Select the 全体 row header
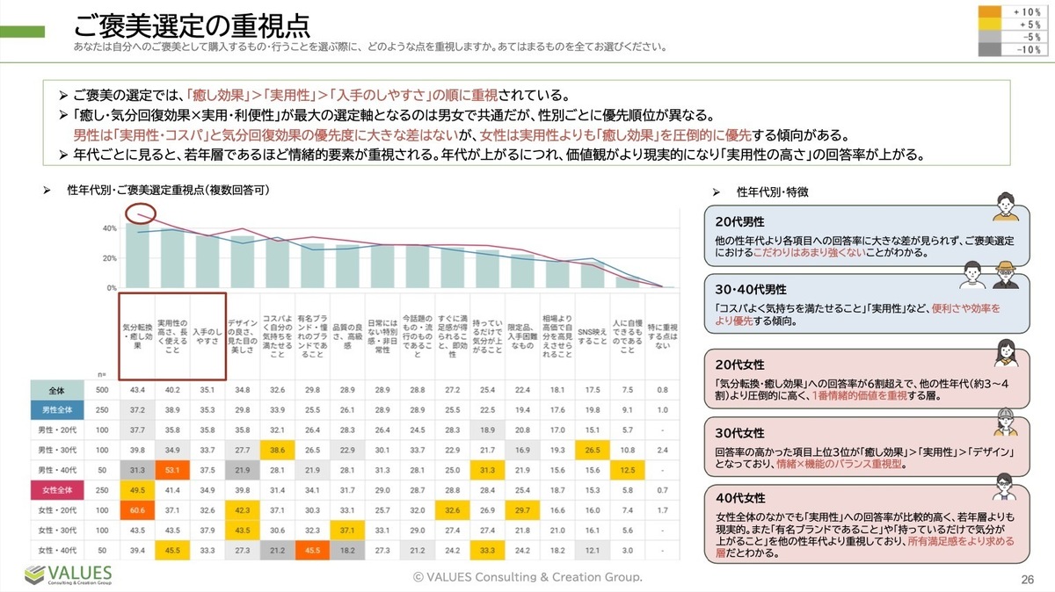 click(57, 389)
